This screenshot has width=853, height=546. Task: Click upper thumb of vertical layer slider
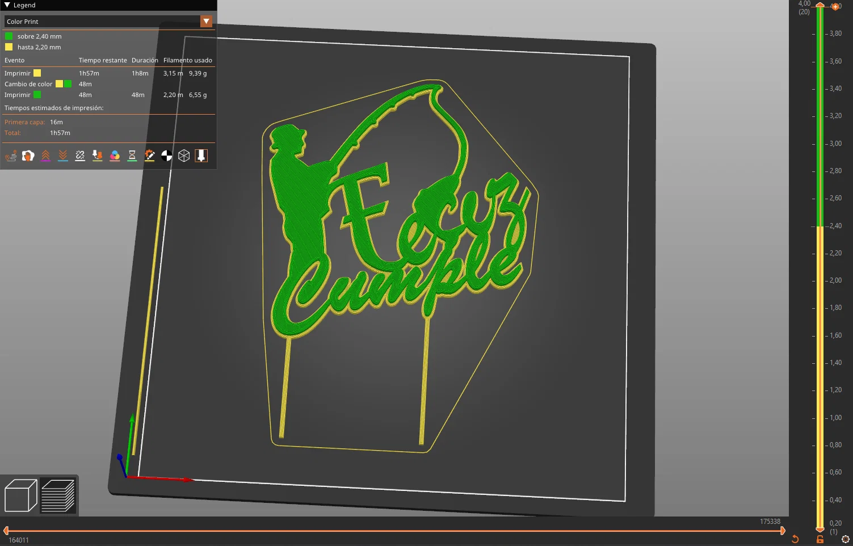click(820, 5)
